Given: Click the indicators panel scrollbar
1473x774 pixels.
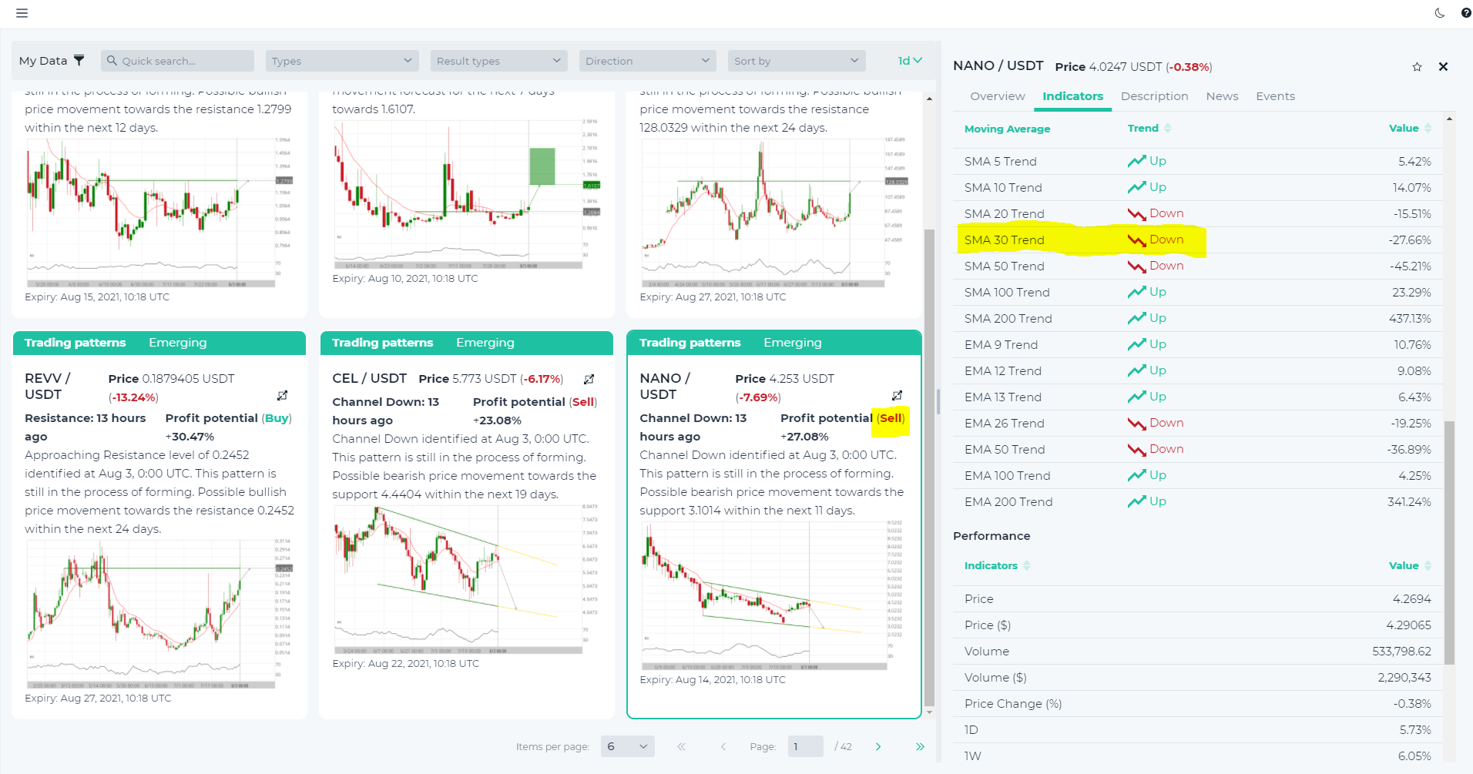Looking at the screenshot, I should [1449, 542].
